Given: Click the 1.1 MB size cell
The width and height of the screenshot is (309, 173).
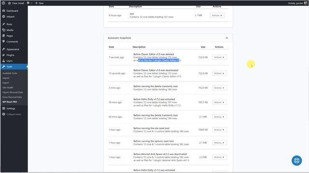Looking at the screenshot, I should 198,15.
